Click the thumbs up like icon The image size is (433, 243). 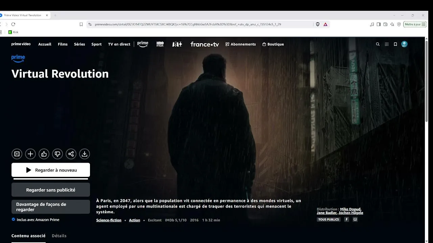pos(44,154)
